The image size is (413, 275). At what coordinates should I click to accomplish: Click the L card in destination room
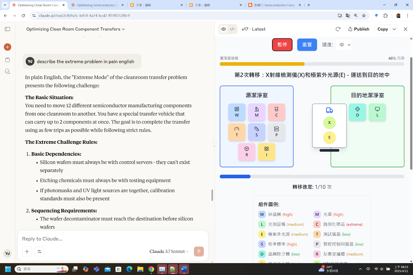pos(377,112)
